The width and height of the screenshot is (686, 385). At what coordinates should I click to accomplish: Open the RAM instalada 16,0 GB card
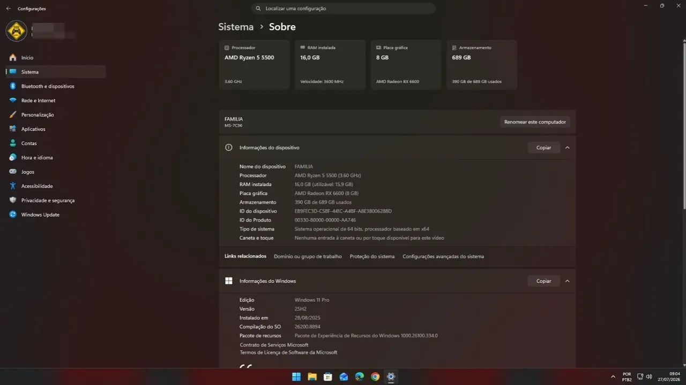pos(330,65)
